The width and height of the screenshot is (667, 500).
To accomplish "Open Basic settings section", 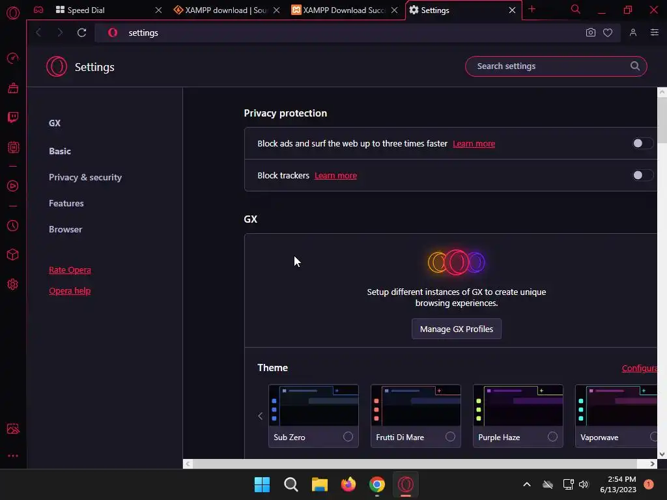I will tap(59, 151).
